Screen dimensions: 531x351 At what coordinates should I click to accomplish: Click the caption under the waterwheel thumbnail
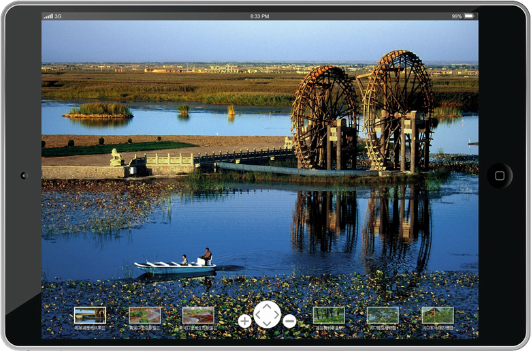(90, 328)
